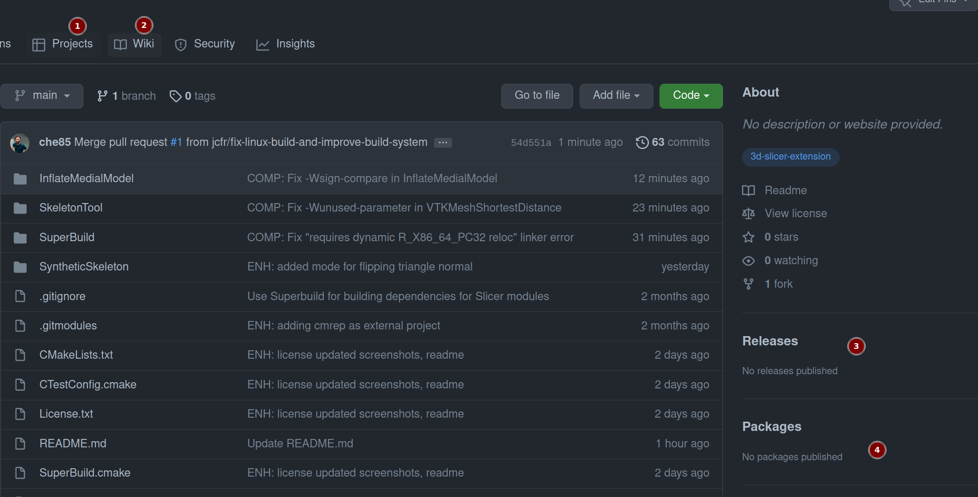
Task: Click the branch icon beside 1 branch
Action: (x=102, y=96)
